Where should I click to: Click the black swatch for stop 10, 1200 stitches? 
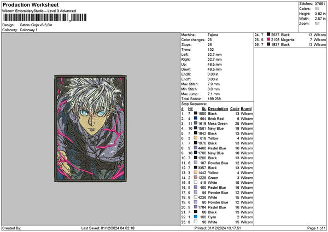[x=196, y=158]
